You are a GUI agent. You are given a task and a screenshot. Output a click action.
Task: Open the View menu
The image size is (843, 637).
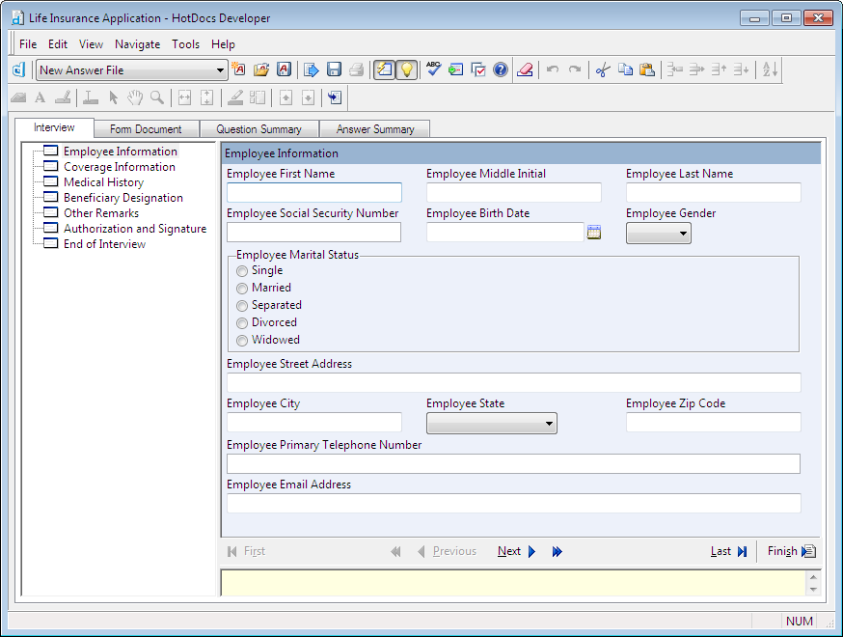tap(91, 44)
